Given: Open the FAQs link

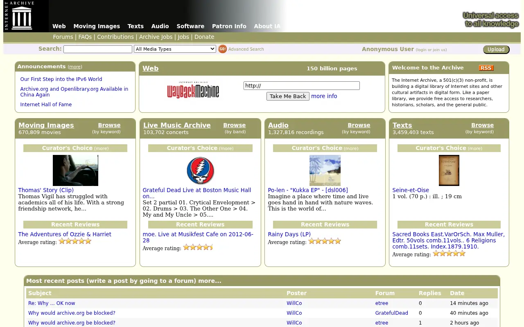Looking at the screenshot, I should click(85, 37).
